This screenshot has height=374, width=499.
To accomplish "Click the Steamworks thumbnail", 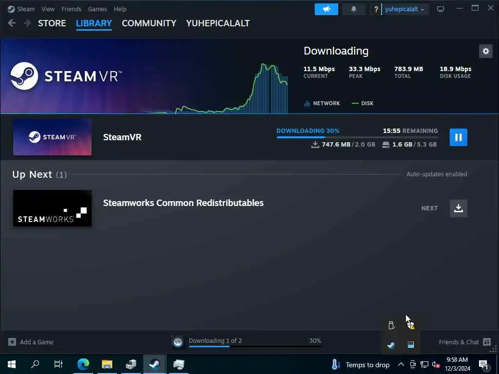I will (x=52, y=208).
